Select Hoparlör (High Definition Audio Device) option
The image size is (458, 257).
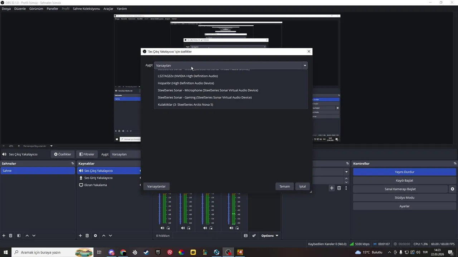click(x=231, y=83)
